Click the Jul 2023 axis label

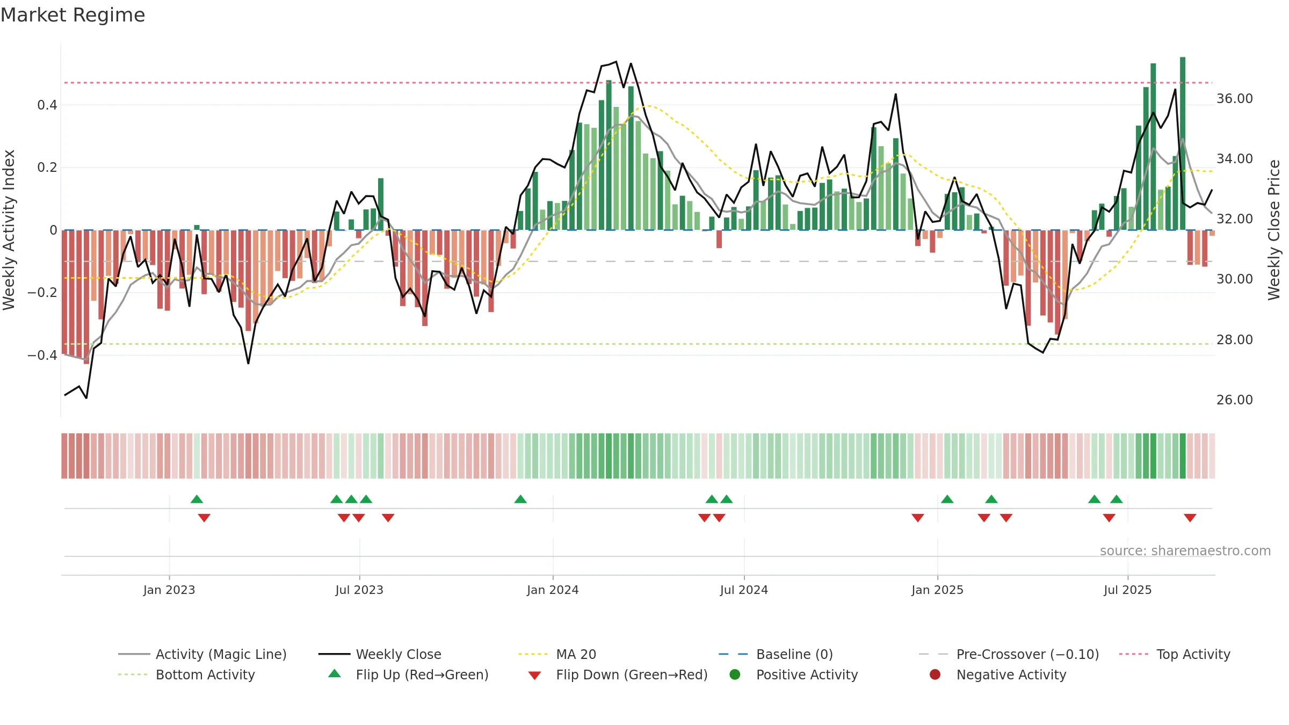[x=359, y=590]
